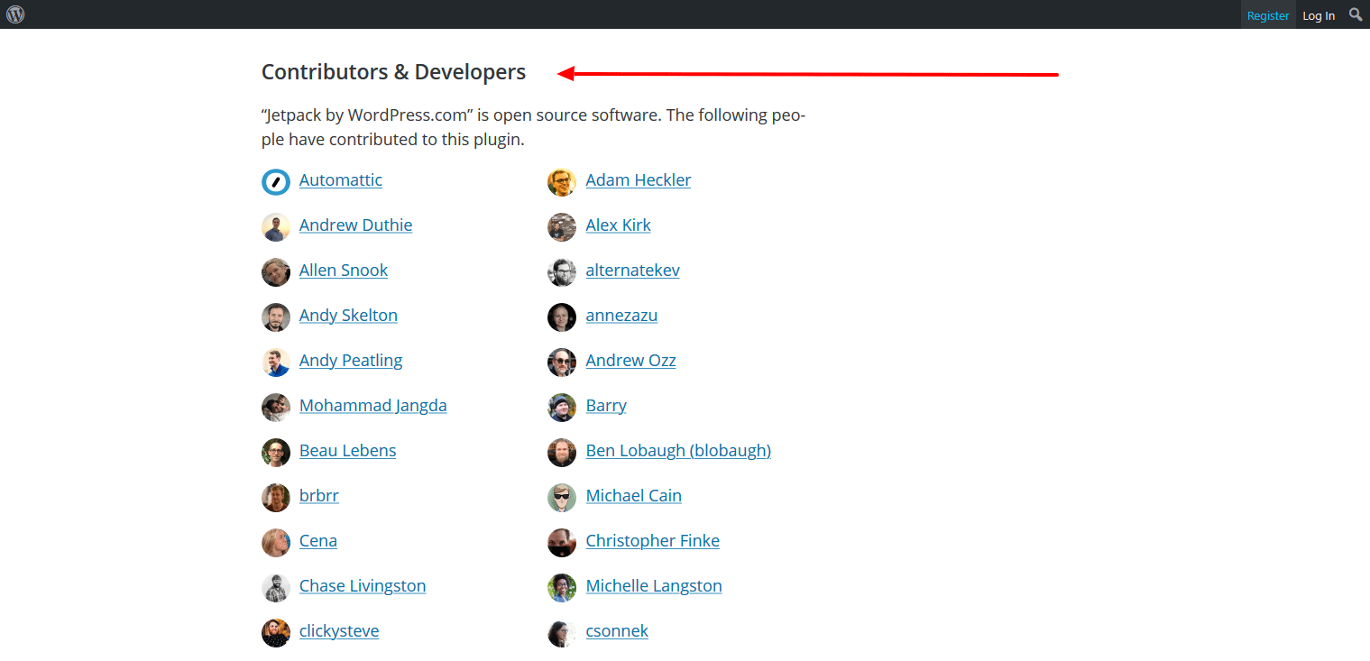Click Ben Lobaugh's avatar
The width and height of the screenshot is (1370, 661).
point(562,452)
